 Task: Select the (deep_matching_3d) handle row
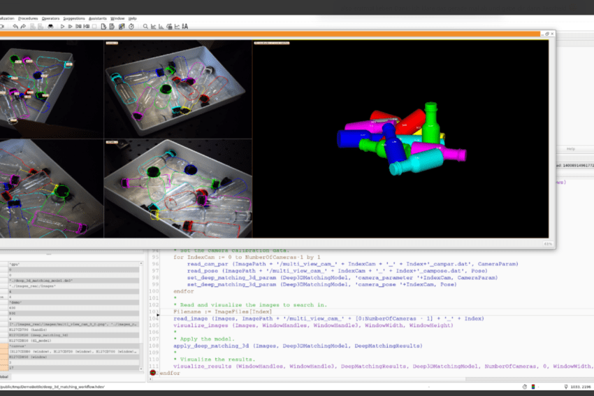pos(74,335)
